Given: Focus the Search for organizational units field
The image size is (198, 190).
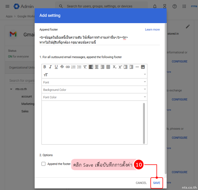Looking at the screenshot, I should 22,81.
